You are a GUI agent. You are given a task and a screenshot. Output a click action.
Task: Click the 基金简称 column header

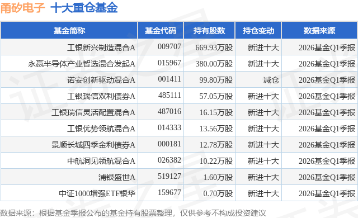click(69, 31)
